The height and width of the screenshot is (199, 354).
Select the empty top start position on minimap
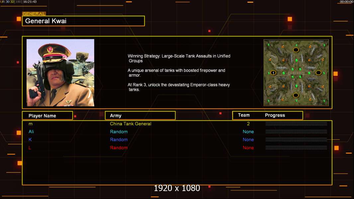click(x=296, y=50)
